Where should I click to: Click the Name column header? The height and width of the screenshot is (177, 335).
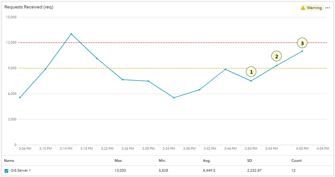tap(9, 161)
